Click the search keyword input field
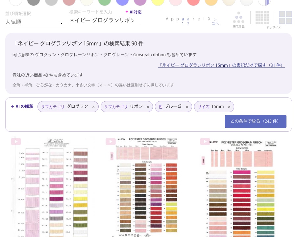The width and height of the screenshot is (297, 237). [105, 20]
